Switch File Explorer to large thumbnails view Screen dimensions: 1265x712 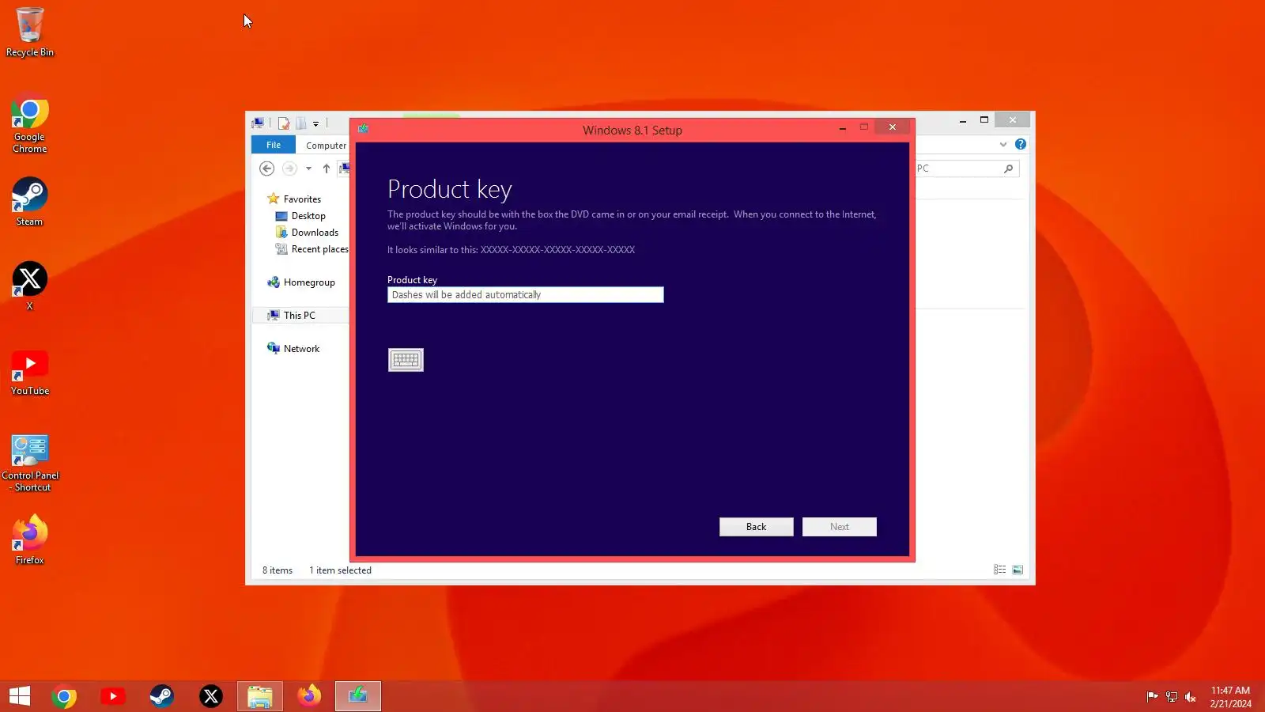click(1018, 570)
